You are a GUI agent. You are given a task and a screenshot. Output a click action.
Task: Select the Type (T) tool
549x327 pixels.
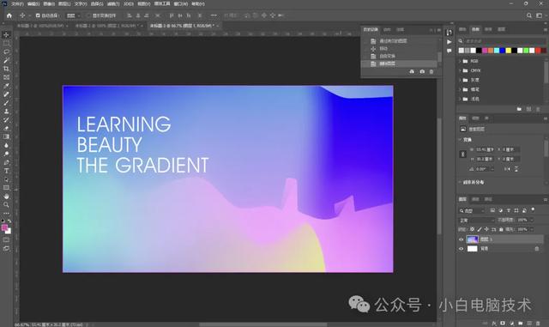6,171
